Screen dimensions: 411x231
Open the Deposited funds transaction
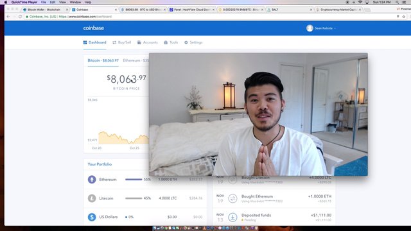274,217
